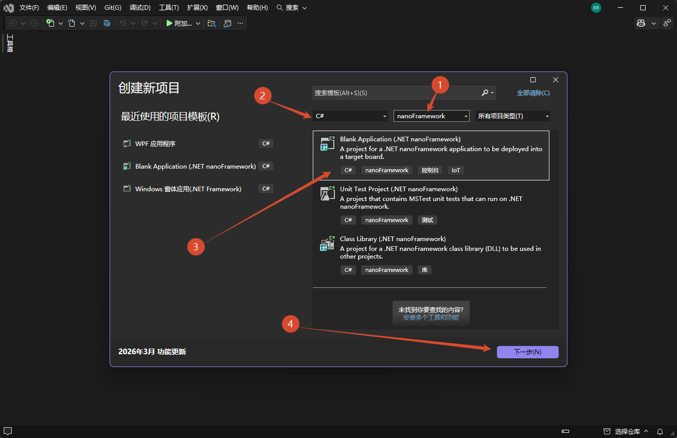Screen dimensions: 677x438
Task: Maximize the 创建新项目 dialog
Action: (x=533, y=80)
